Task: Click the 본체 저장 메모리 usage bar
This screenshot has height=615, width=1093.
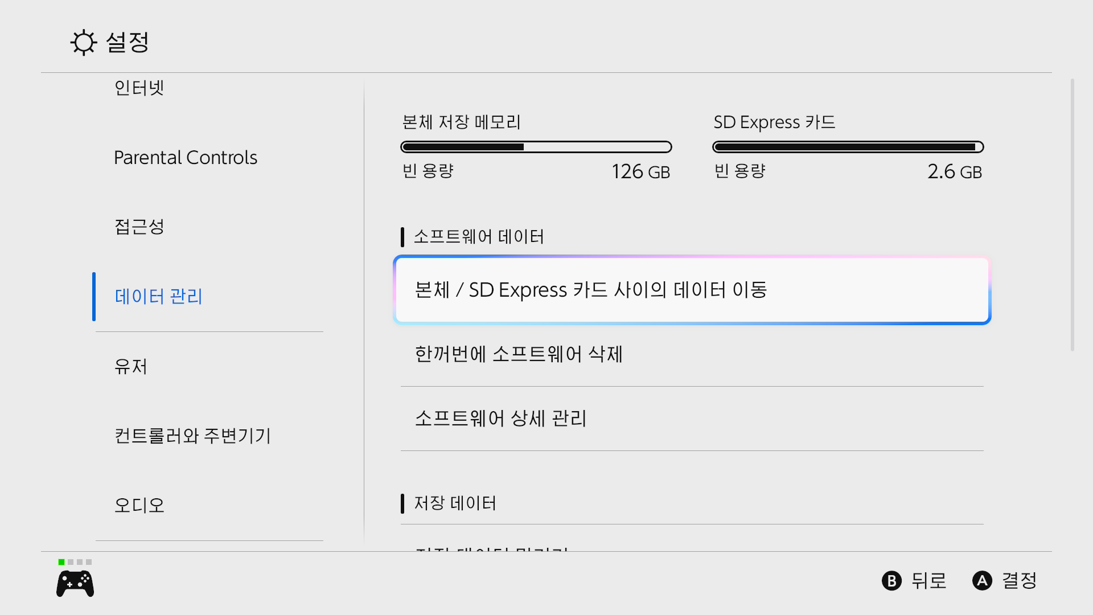Action: (536, 147)
